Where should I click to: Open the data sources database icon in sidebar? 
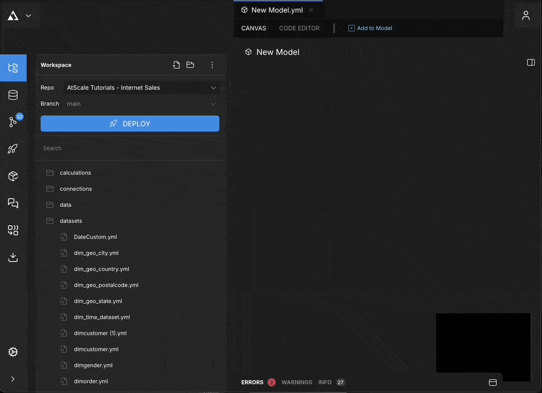point(13,95)
